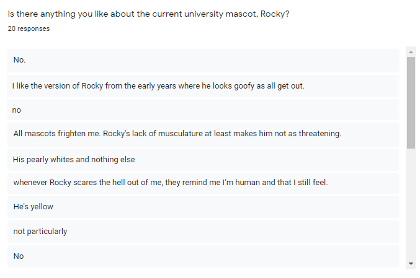Click the empty scrollbar track below the thumb

pyautogui.click(x=411, y=204)
